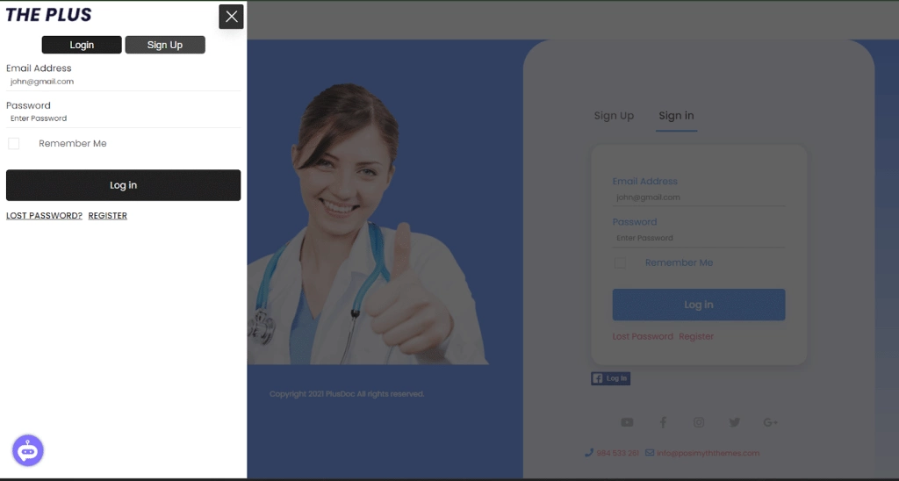The width and height of the screenshot is (899, 481).
Task: Click the YouTube icon in footer
Action: (x=627, y=422)
